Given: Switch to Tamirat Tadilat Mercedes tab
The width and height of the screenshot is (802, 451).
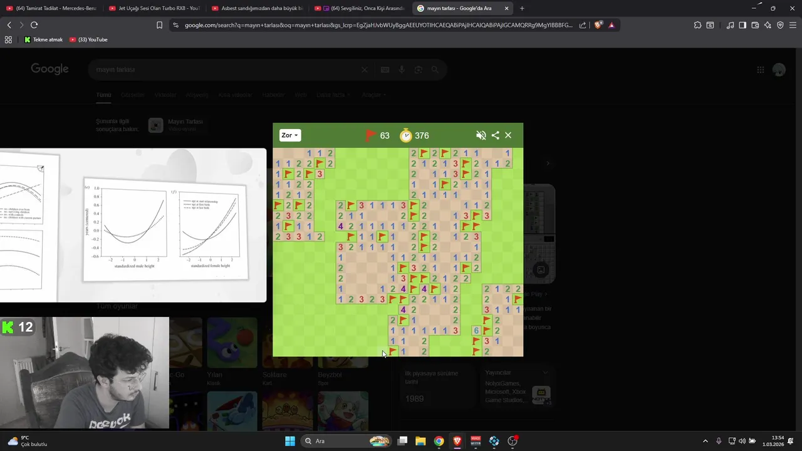Looking at the screenshot, I should click(51, 8).
